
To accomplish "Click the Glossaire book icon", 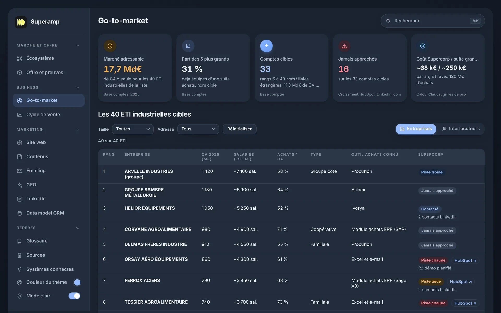I will pos(20,241).
